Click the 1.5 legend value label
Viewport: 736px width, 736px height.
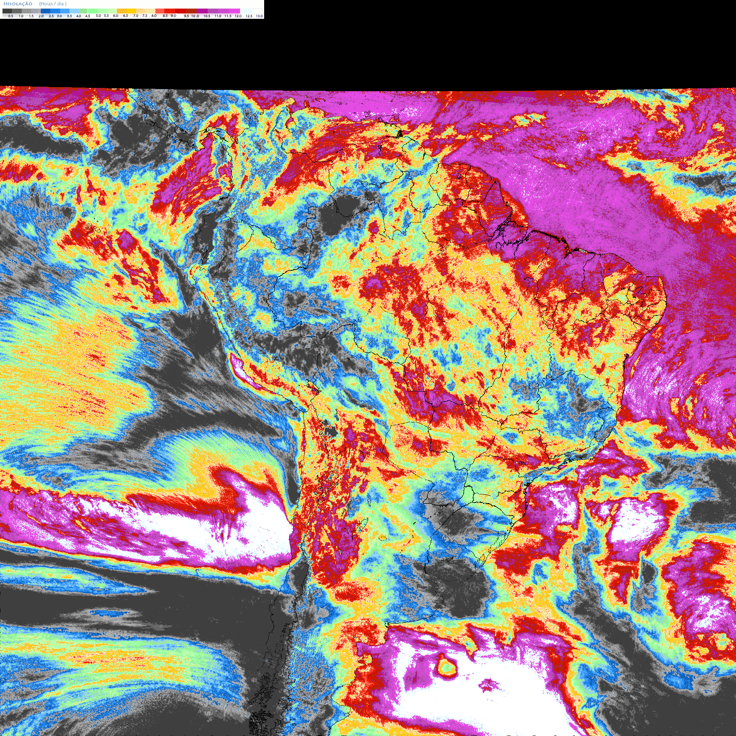pyautogui.click(x=31, y=16)
